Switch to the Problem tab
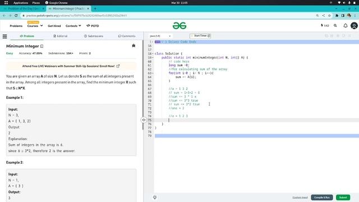 click(27, 36)
